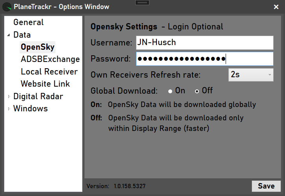Select the Windows category label

30,109
